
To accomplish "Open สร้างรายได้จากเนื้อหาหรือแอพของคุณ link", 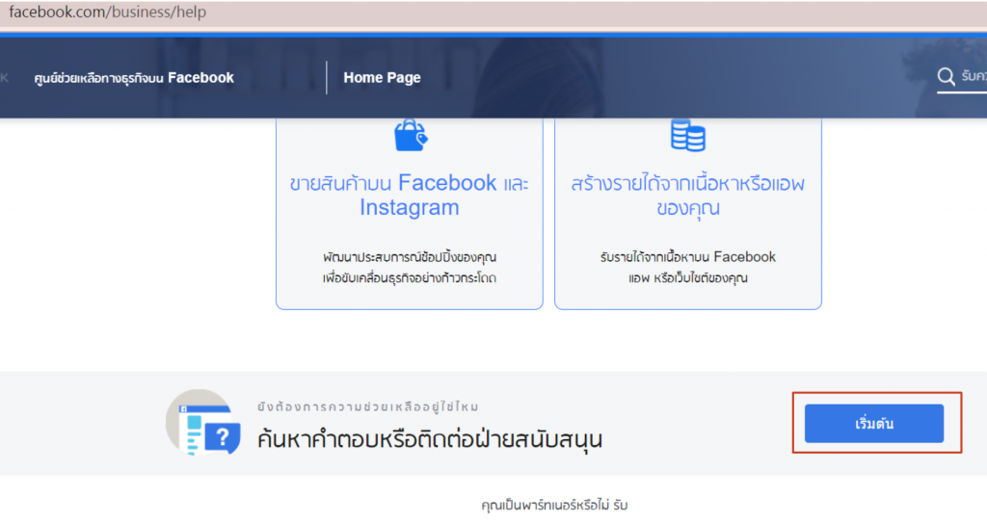I will (688, 195).
